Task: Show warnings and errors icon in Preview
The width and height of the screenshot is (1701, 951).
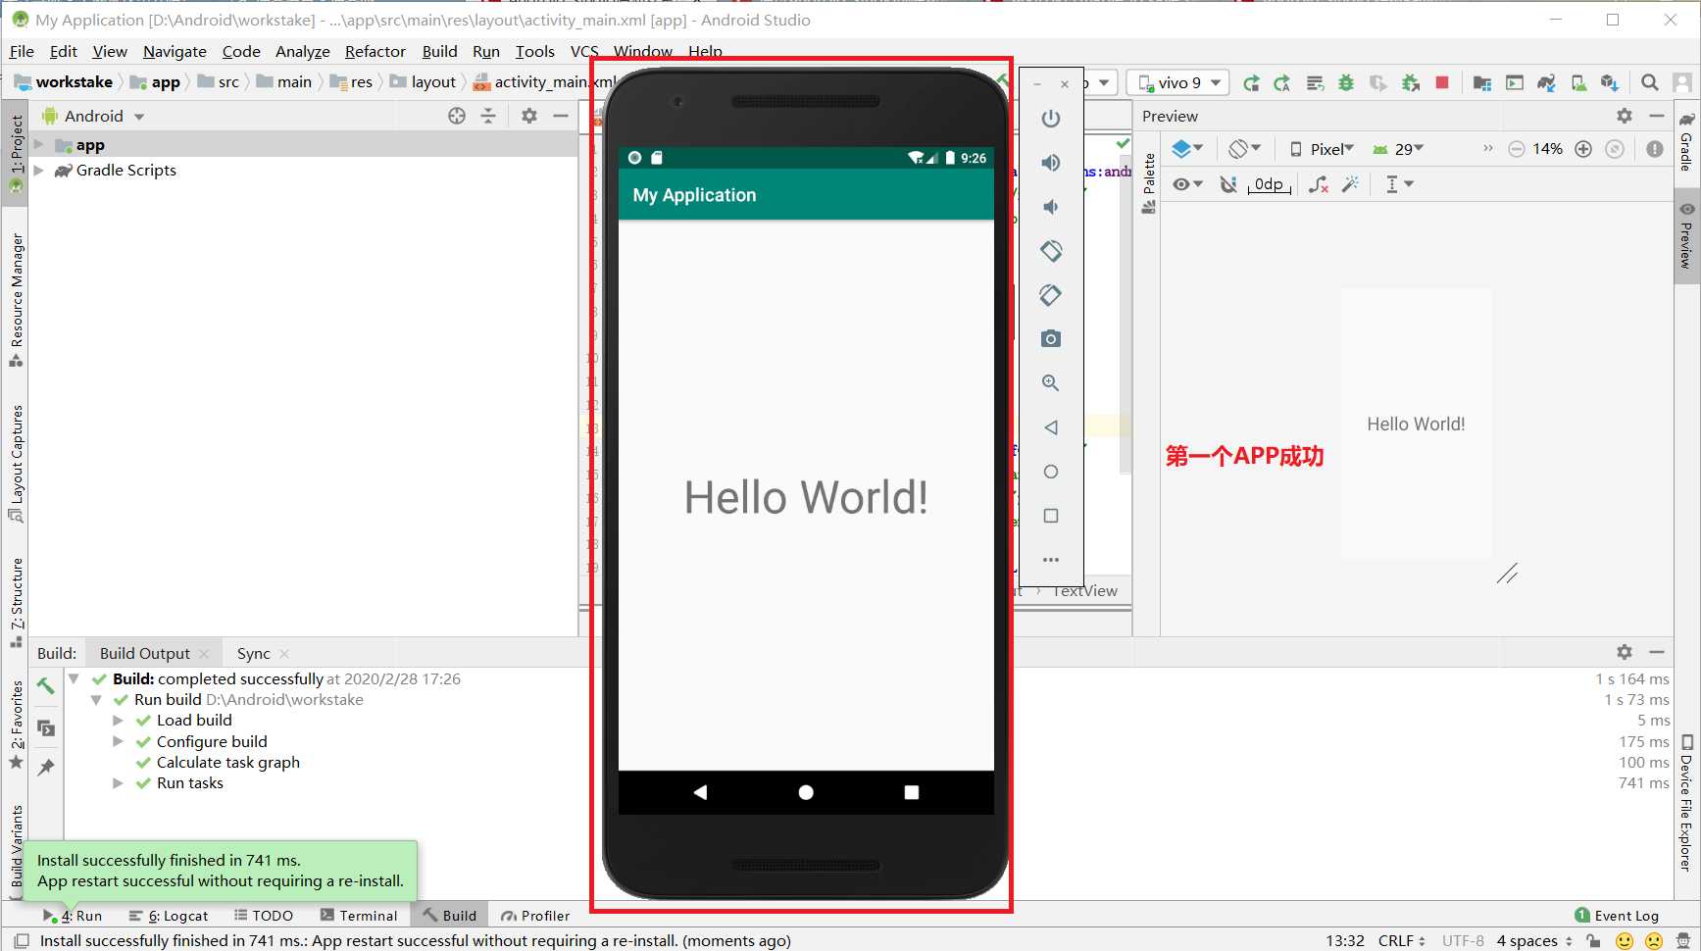Action: coord(1655,149)
